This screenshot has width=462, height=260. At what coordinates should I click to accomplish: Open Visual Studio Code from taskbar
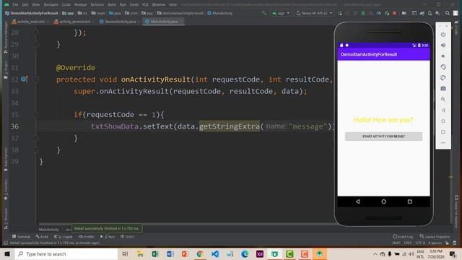click(x=215, y=253)
